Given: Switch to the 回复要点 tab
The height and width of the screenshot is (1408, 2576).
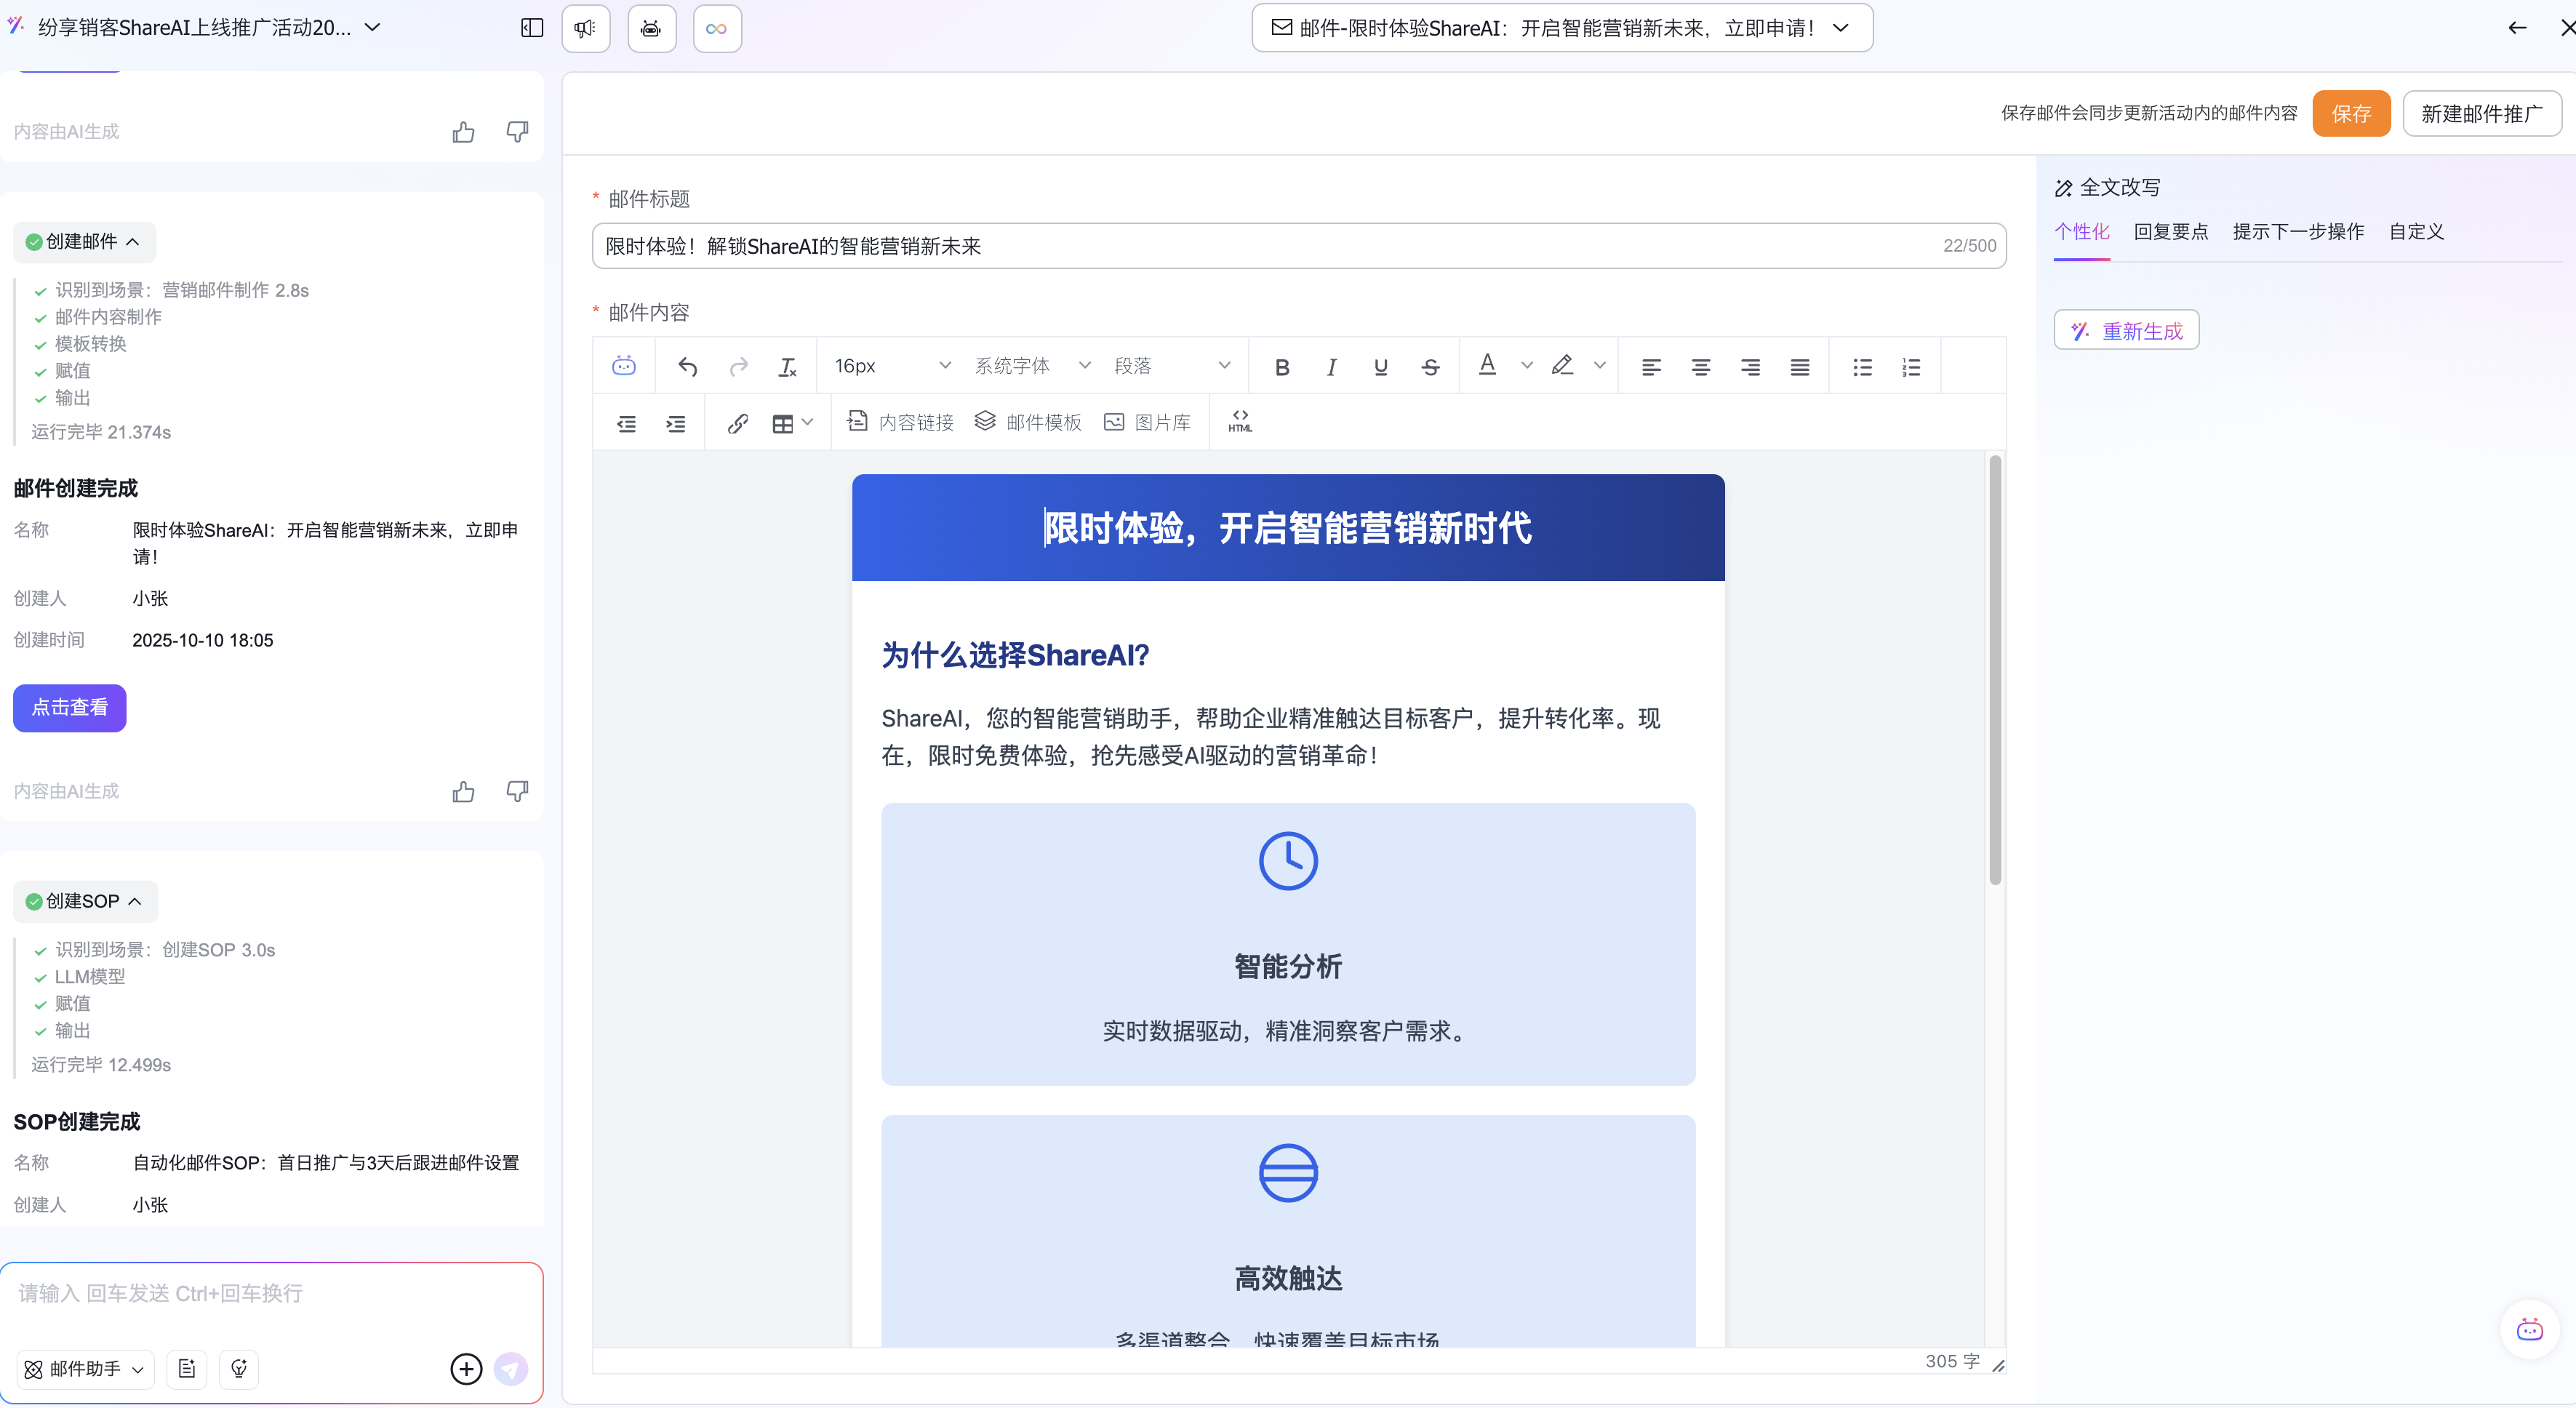Looking at the screenshot, I should (x=2170, y=232).
